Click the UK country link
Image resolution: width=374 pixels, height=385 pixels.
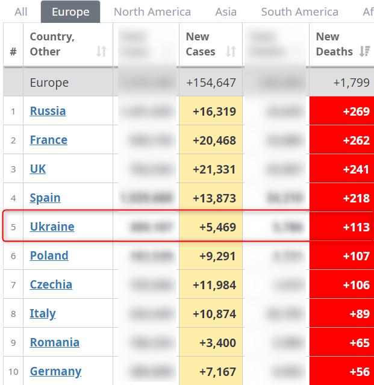pos(38,169)
